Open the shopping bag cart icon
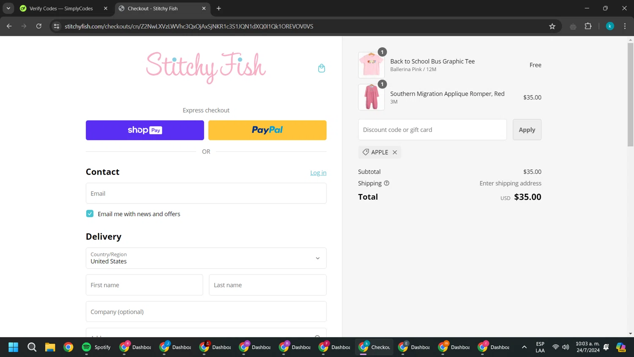Screen dimensions: 634x357 pyautogui.click(x=321, y=68)
